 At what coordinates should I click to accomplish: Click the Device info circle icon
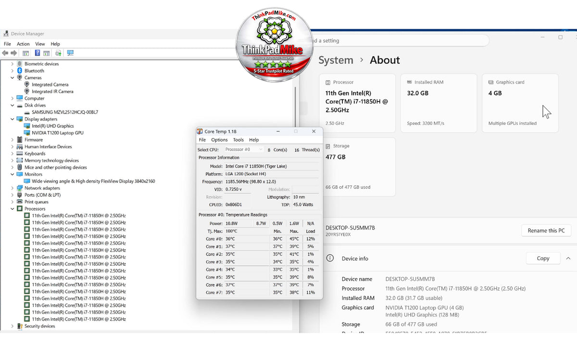coord(330,258)
